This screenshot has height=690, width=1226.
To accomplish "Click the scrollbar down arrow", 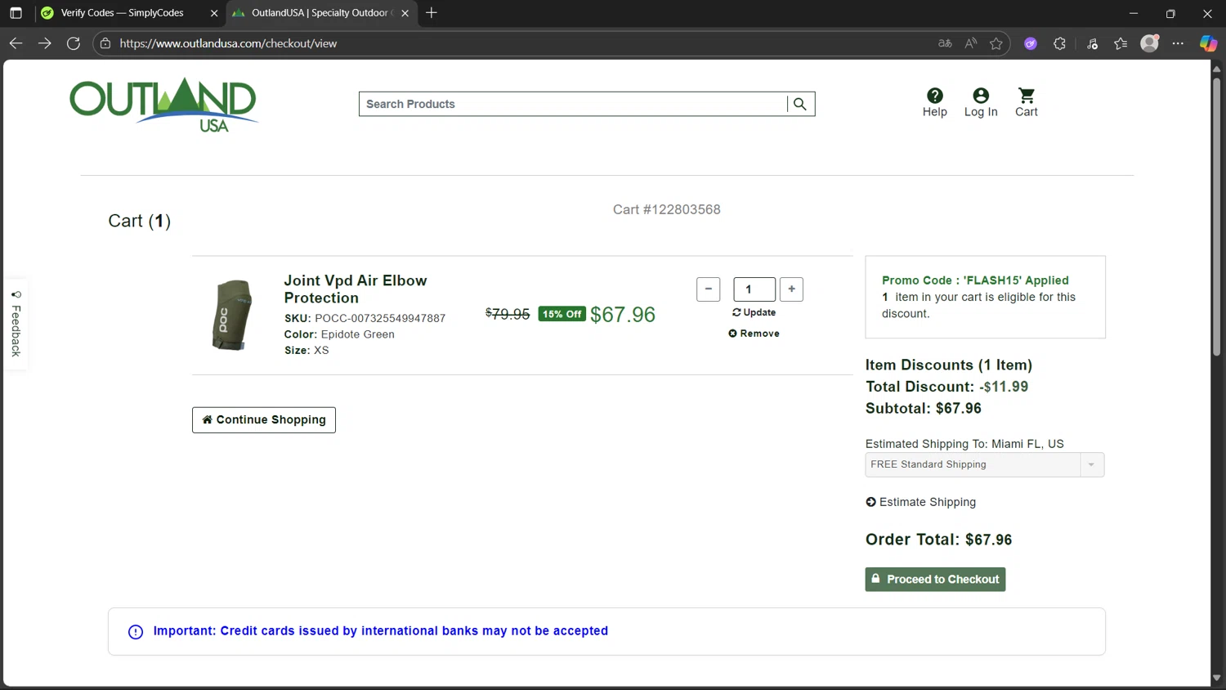I will [x=1216, y=678].
